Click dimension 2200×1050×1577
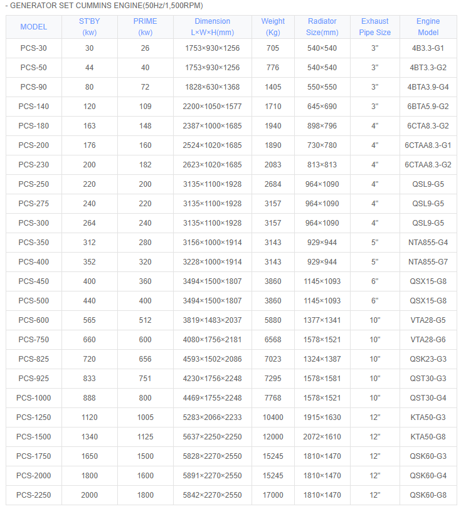This screenshot has width=461, height=509. 213,107
